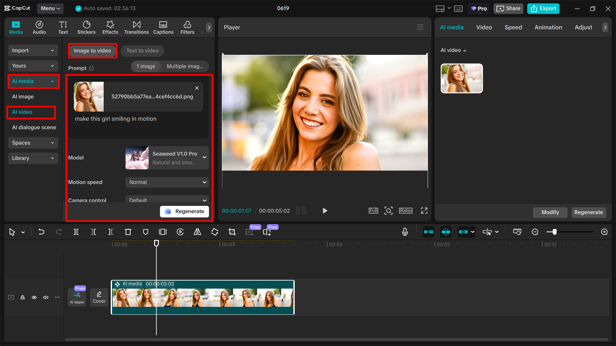Click the rotate tool icon

tap(215, 232)
